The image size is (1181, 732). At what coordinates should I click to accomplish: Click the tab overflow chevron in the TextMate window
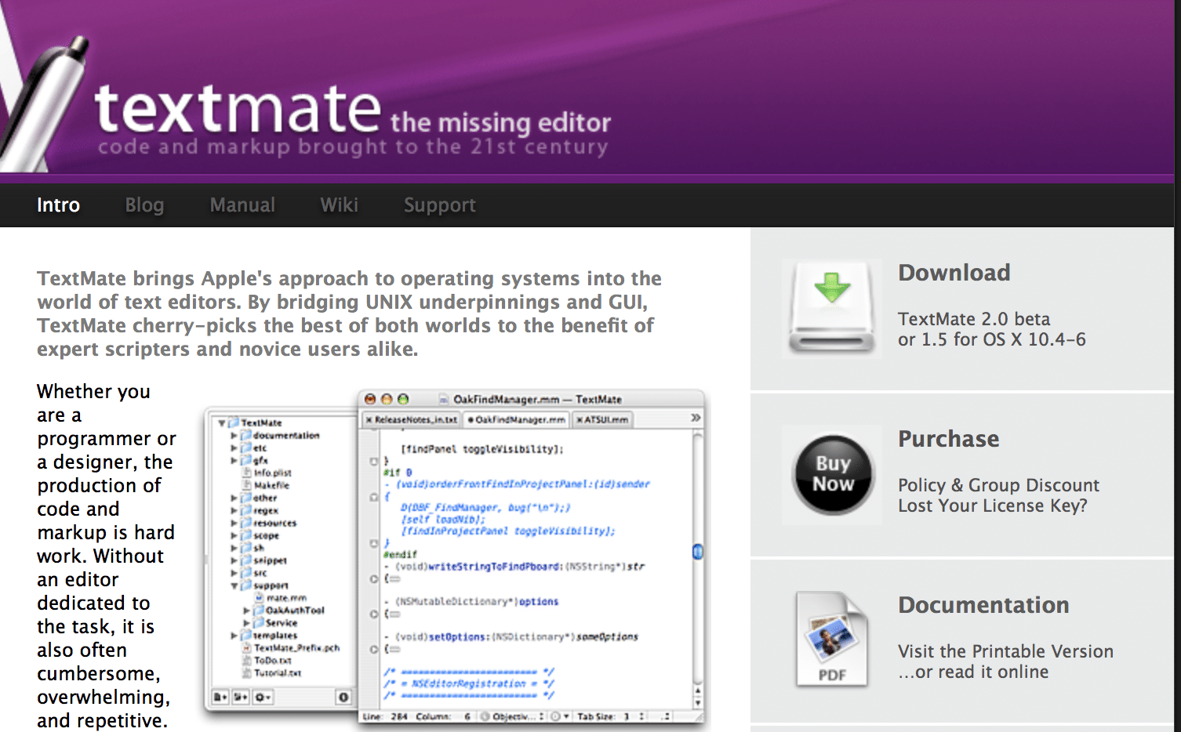tap(695, 418)
